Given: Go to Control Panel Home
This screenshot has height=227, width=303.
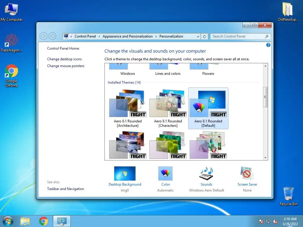Looking at the screenshot, I should click(63, 48).
